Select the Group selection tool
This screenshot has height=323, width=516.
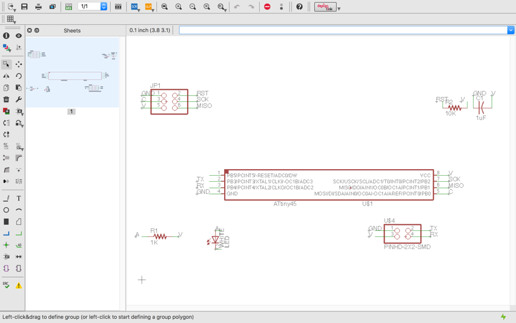coord(6,64)
